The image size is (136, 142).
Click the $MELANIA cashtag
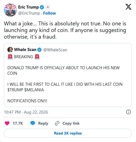pos(34,90)
